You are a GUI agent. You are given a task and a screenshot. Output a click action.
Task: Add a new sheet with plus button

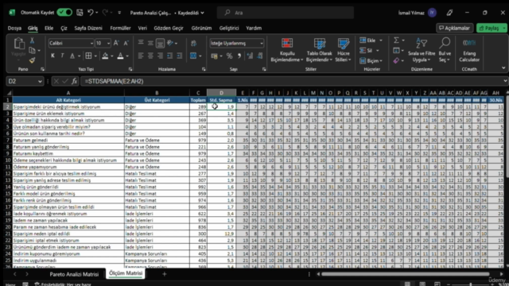[165, 274]
